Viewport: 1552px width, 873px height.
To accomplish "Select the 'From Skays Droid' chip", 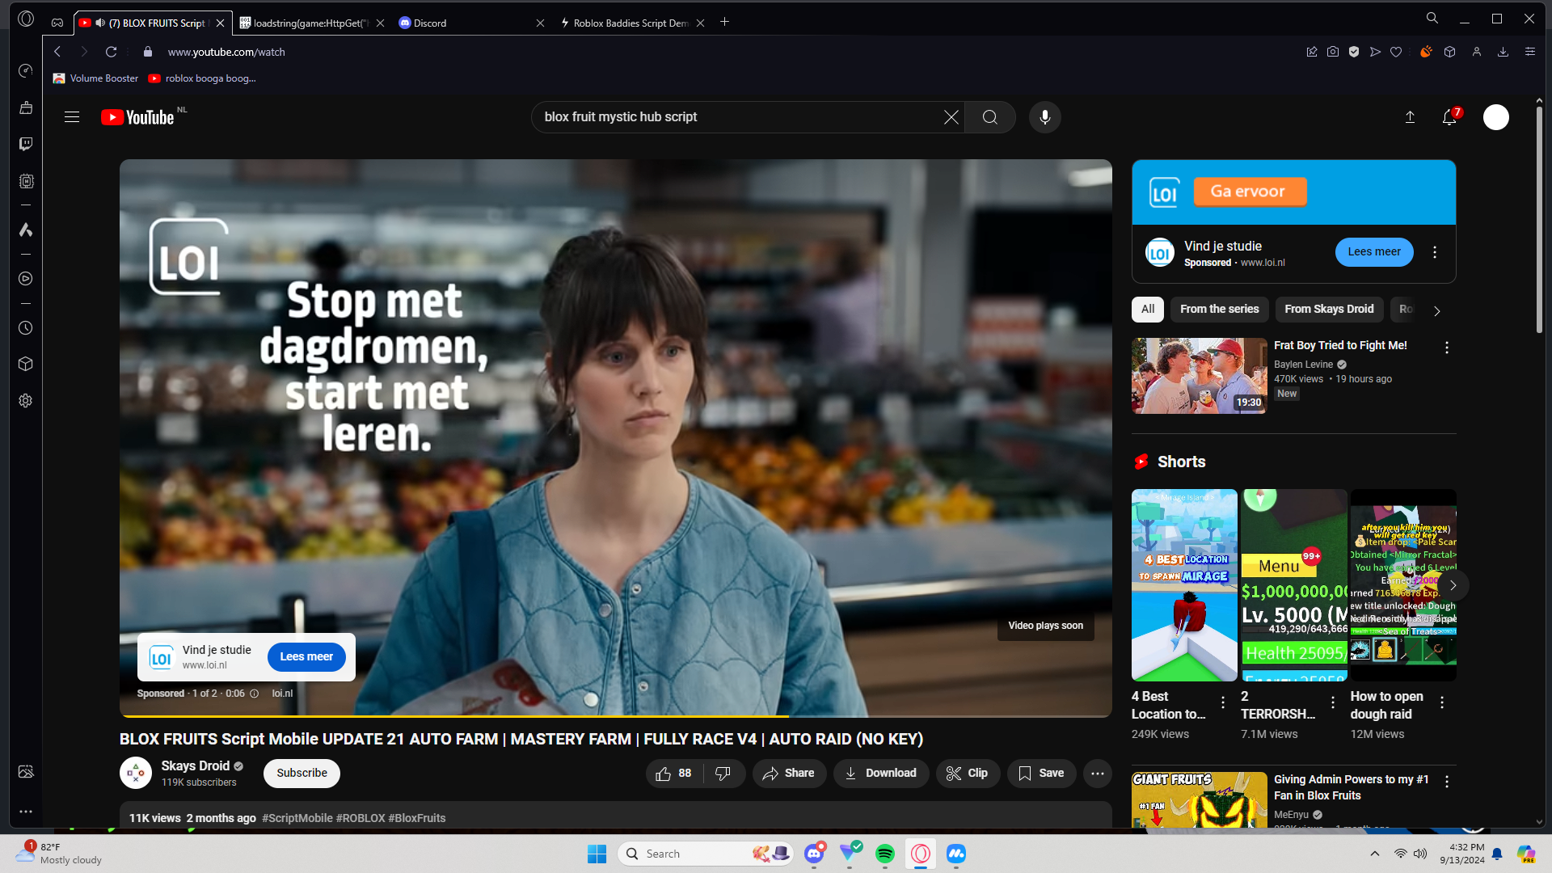I will pos(1329,310).
